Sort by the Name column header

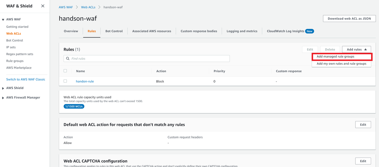pos(81,71)
